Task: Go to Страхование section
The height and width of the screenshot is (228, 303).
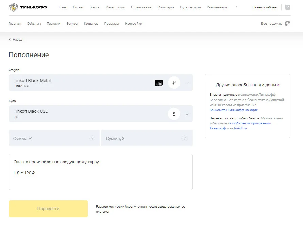Action: (141, 7)
